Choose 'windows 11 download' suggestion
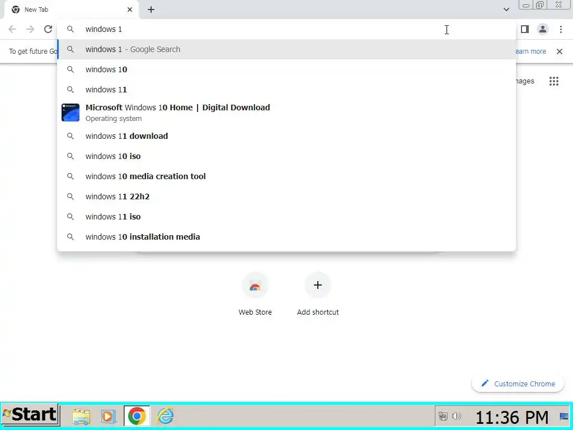573x430 pixels. click(x=286, y=136)
